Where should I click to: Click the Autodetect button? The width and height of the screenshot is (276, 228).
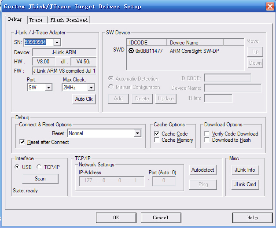point(203,170)
